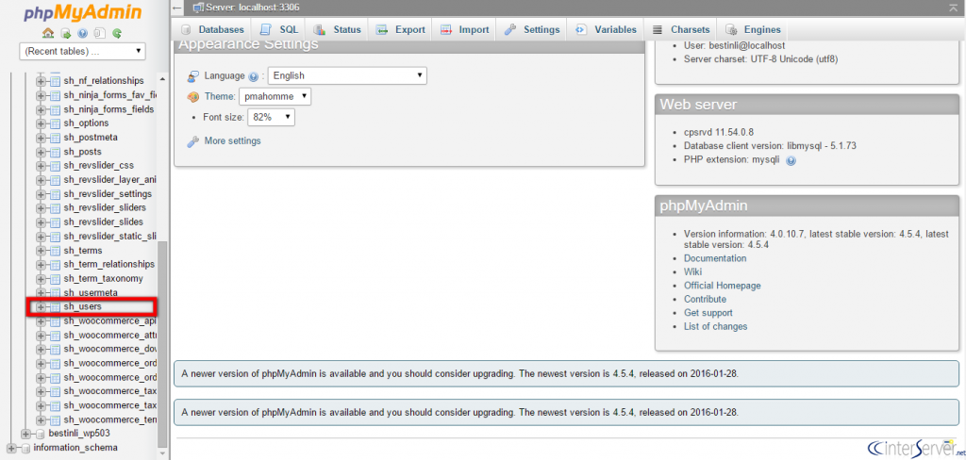Viewport: 966px width, 460px height.
Task: Select the sh_options table in tree
Action: pos(86,123)
